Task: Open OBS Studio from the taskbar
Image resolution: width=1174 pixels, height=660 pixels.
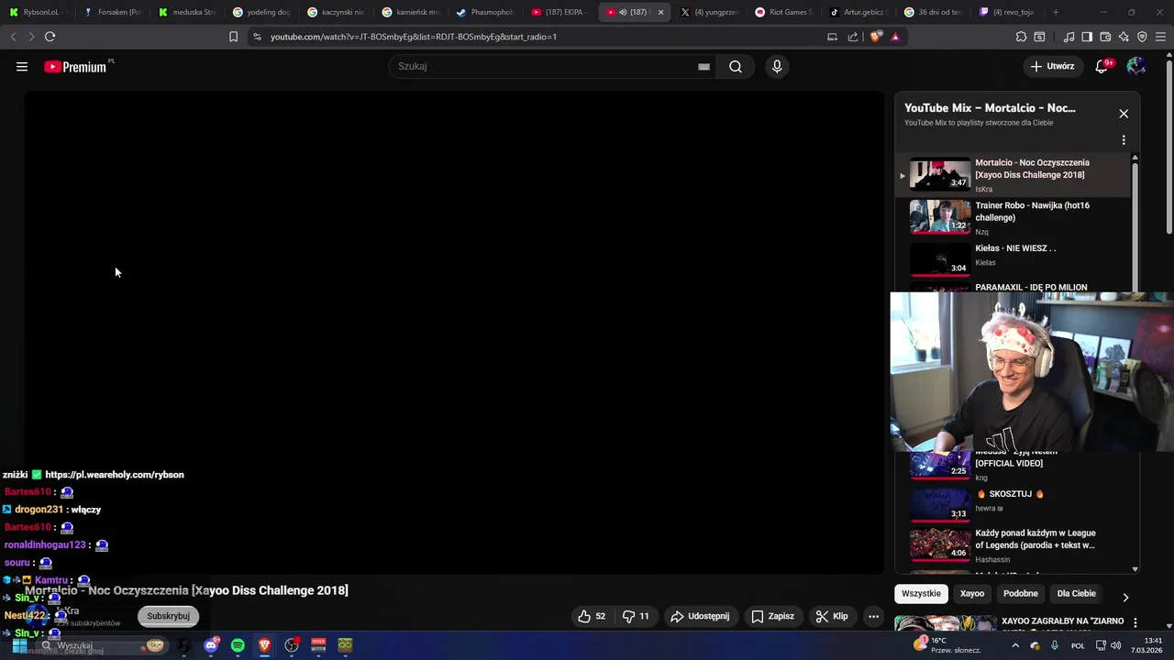Action: click(292, 645)
